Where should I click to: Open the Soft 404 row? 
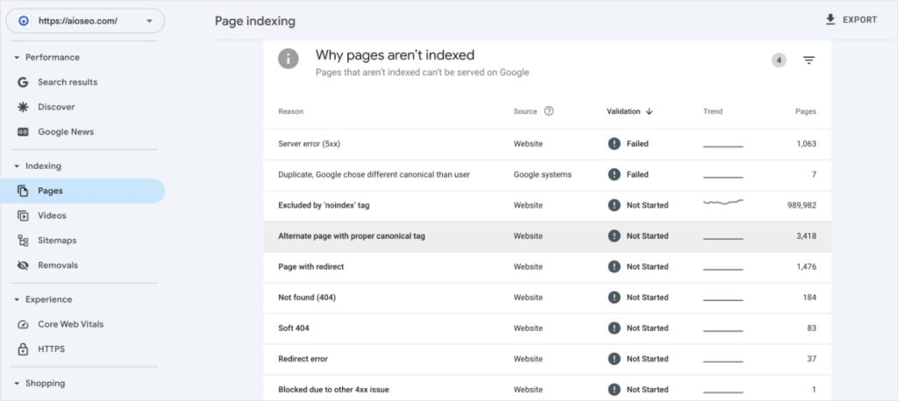pyautogui.click(x=547, y=328)
